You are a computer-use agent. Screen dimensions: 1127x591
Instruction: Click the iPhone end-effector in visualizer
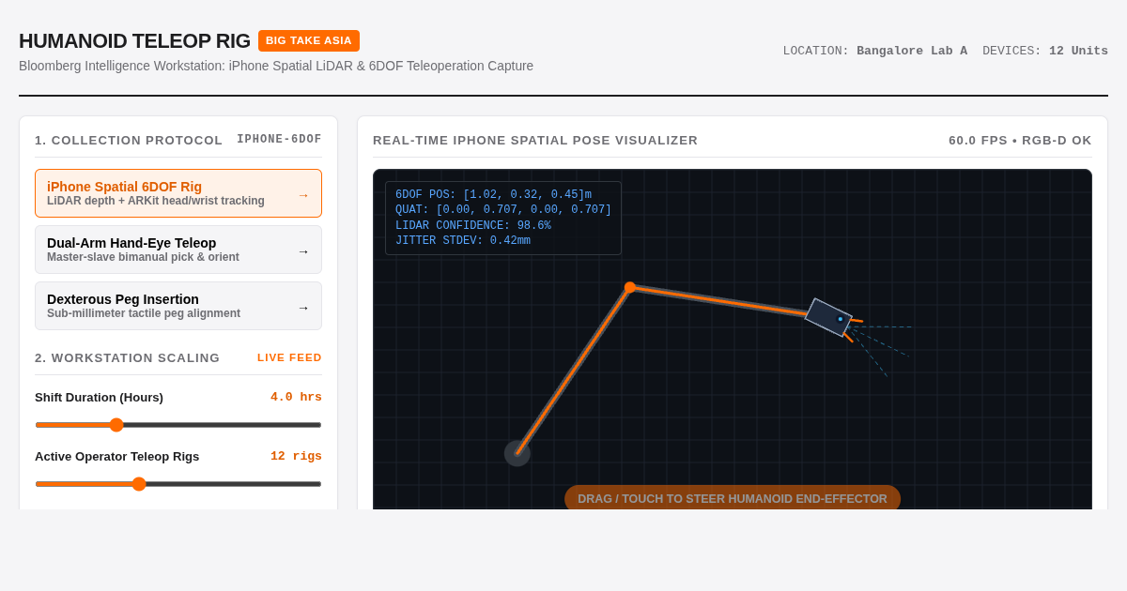click(829, 317)
